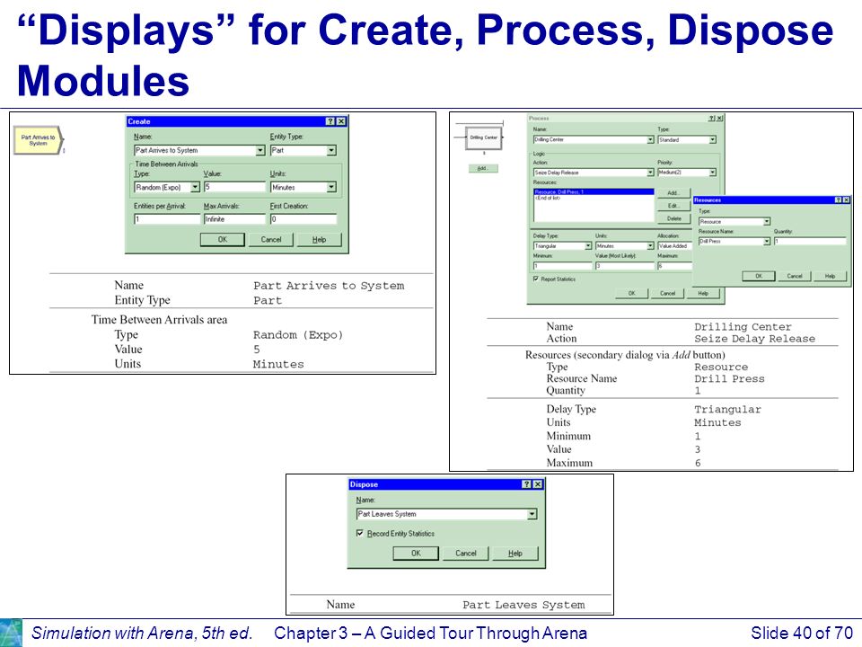
Task: Close the Create dialog with its X icon
Action: 341,121
